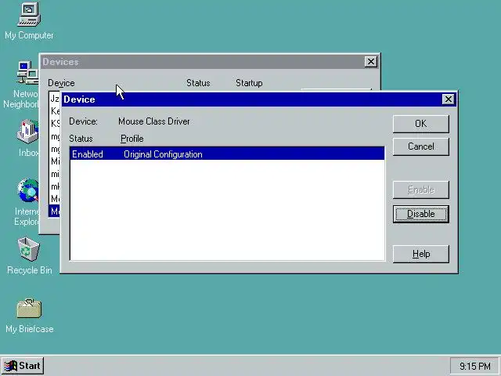Open Help for the Device dialog
This screenshot has width=501, height=376.
tap(421, 254)
